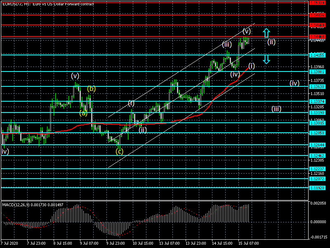Select the yellow (a) wave label
This screenshot has height=248, width=330.
click(x=83, y=113)
